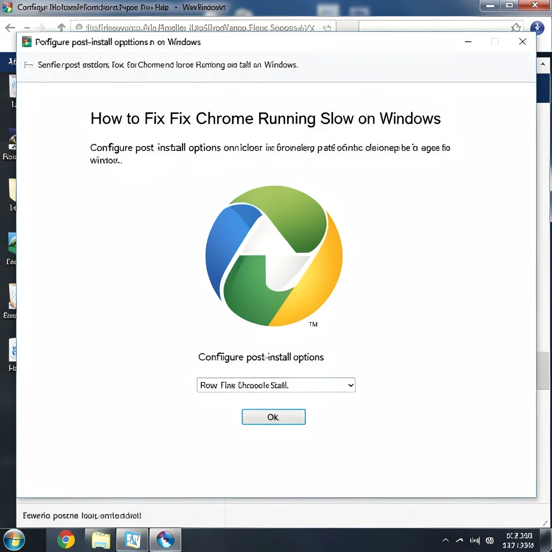Minimize the background browser window
The height and width of the screenshot is (552, 552).
[490, 5]
